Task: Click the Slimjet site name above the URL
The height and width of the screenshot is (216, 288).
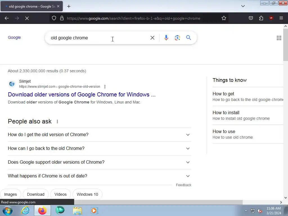Action: coord(25,81)
